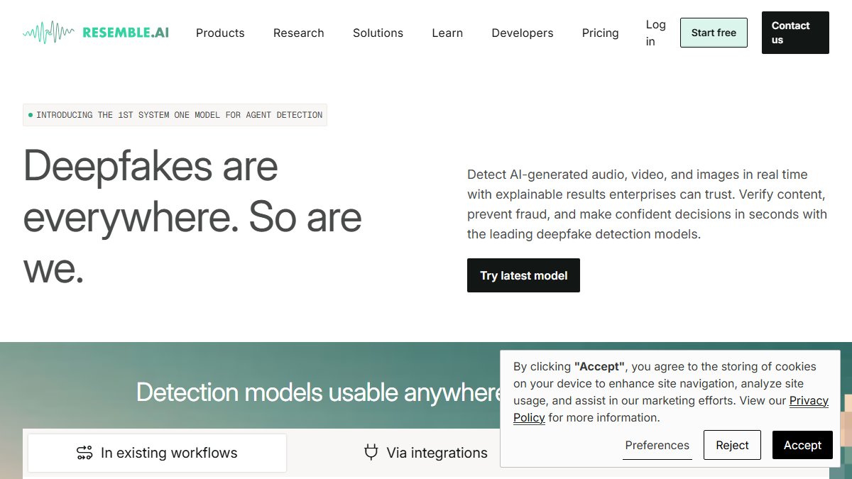
Task: Accept cookies in the consent banner
Action: point(802,445)
